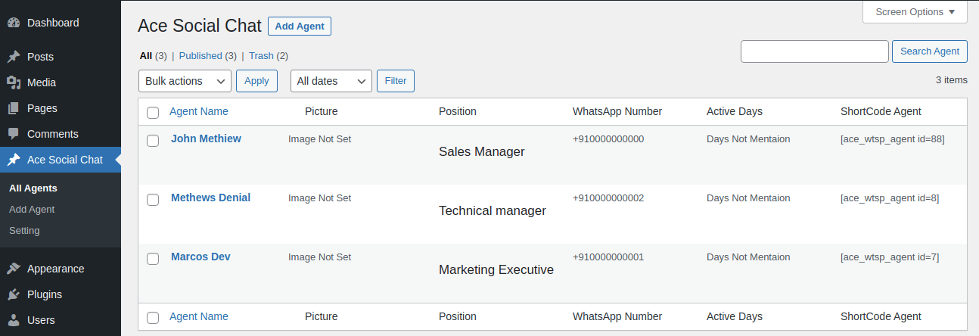Click the Plugins plug icon
Image resolution: width=979 pixels, height=336 pixels.
pos(14,294)
